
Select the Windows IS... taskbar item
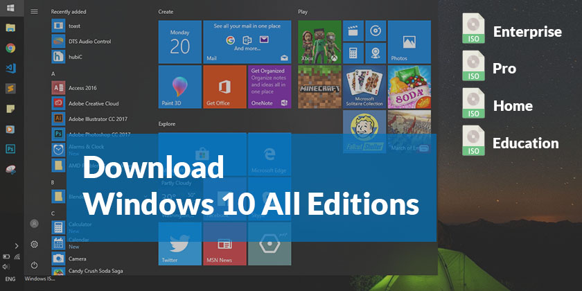pyautogui.click(x=39, y=279)
